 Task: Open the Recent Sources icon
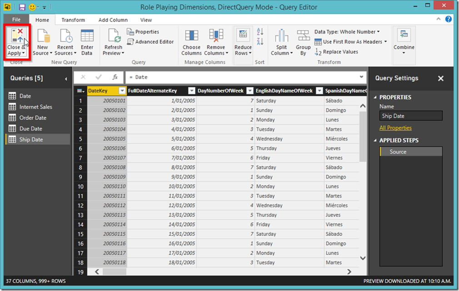coord(65,36)
